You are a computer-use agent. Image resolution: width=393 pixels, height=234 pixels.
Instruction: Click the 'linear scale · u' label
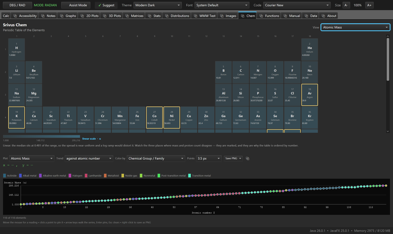click(x=92, y=139)
